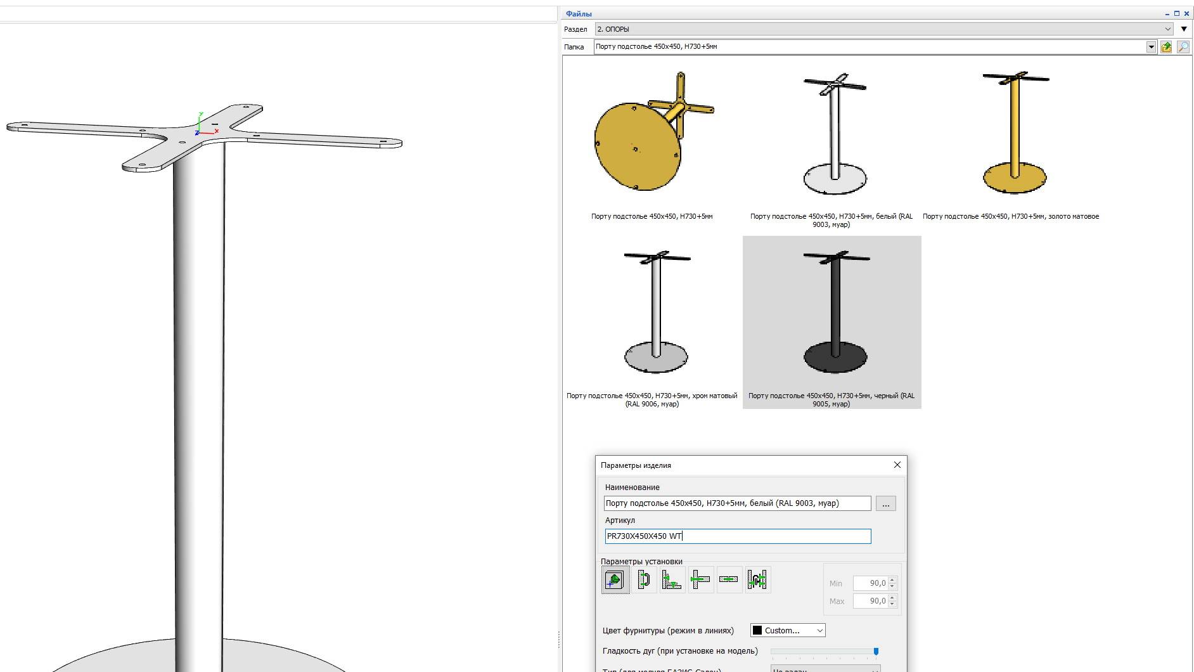The height and width of the screenshot is (672, 1194).
Task: Click the black swatch in Цвет фурнитуры
Action: point(757,630)
